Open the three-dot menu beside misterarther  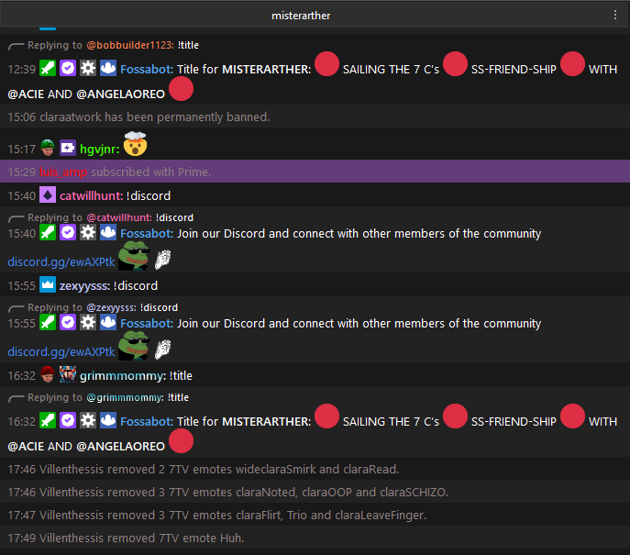pyautogui.click(x=615, y=16)
